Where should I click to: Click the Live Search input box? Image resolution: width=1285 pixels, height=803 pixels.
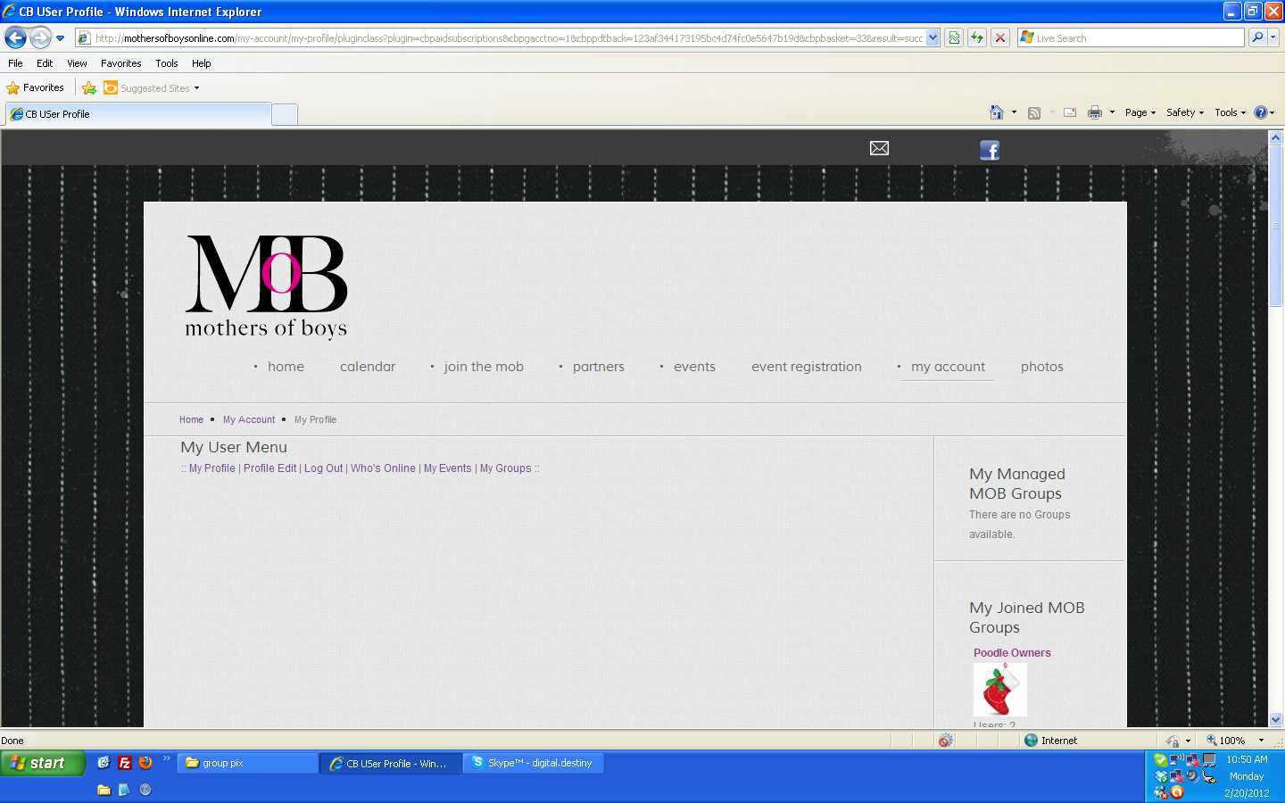tap(1131, 37)
